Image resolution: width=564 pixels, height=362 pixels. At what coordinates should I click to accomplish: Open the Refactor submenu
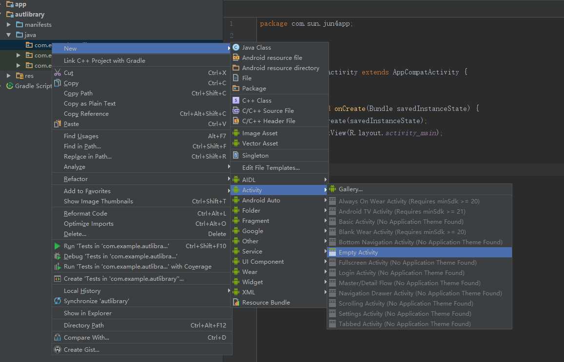(x=142, y=179)
